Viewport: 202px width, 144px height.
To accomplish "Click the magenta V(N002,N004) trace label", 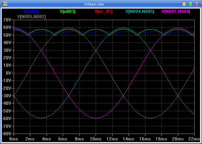I will 176,12.
